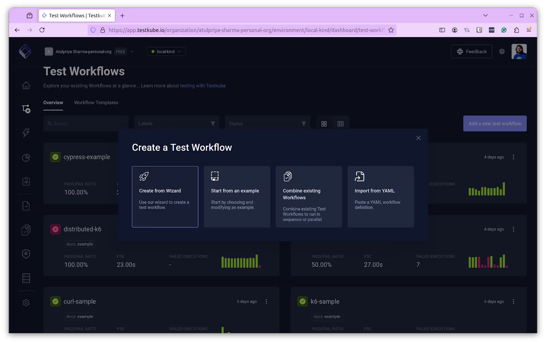546x343 pixels.
Task: Click the docs: example label on k6-sample
Action: click(327, 317)
